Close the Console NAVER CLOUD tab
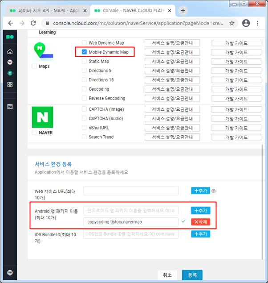268x283 pixels. point(170,11)
